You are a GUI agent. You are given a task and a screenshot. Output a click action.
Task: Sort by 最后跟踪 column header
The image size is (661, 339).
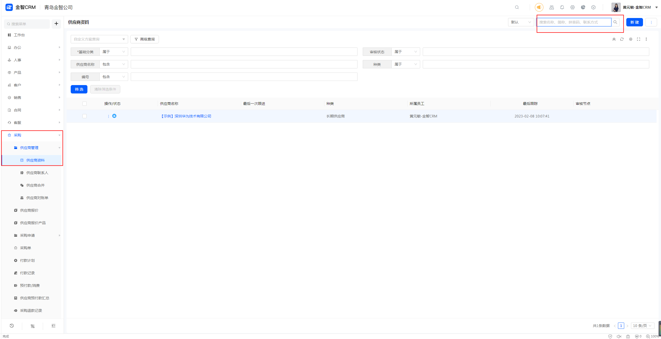pos(530,104)
